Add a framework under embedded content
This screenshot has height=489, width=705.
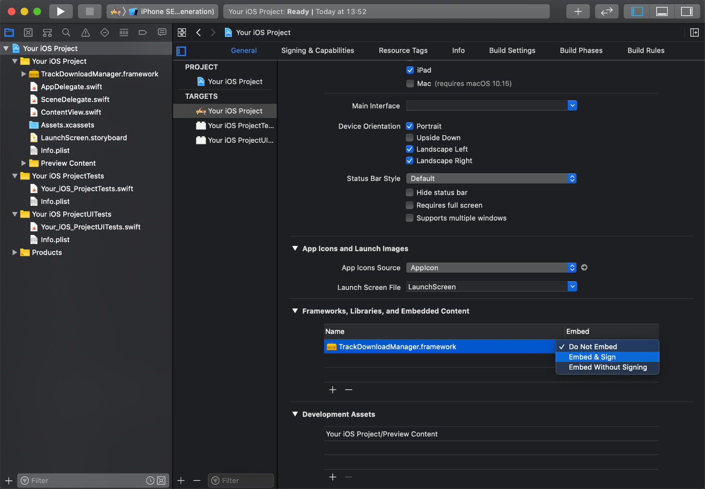click(x=333, y=390)
